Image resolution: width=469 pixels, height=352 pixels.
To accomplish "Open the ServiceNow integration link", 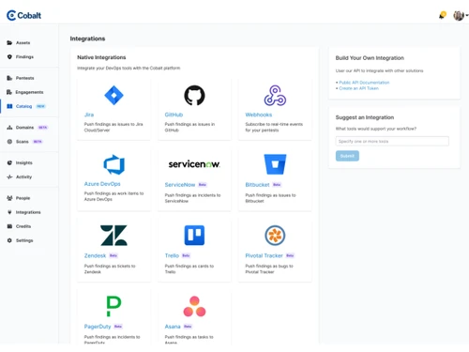I will (x=180, y=185).
